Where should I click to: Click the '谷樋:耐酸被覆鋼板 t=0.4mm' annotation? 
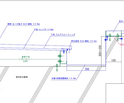(x=64, y=78)
